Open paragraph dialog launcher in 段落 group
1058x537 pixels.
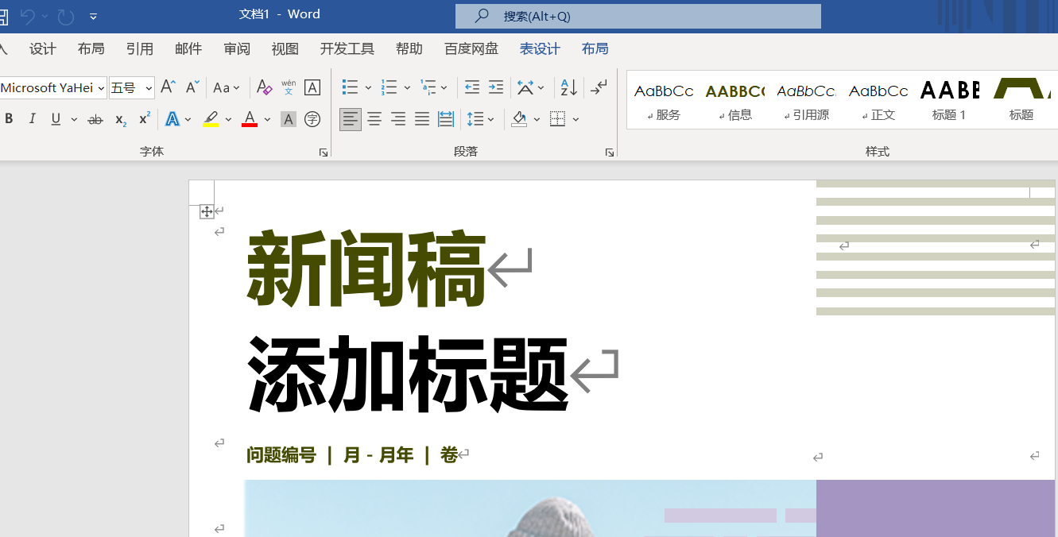coord(609,152)
